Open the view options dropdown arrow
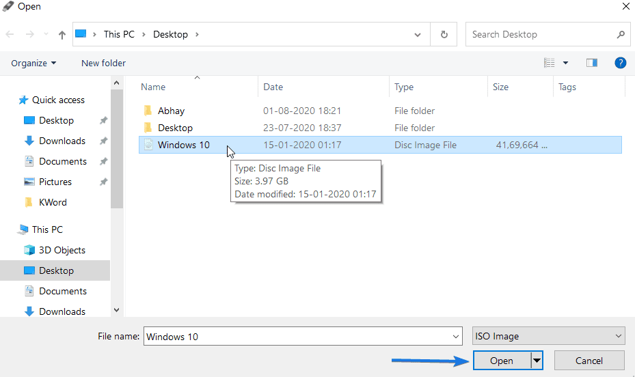Image resolution: width=635 pixels, height=377 pixels. click(565, 63)
